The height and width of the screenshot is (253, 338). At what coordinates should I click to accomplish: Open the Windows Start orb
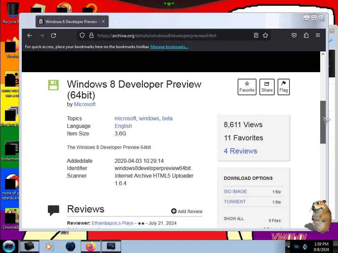pos(9,246)
